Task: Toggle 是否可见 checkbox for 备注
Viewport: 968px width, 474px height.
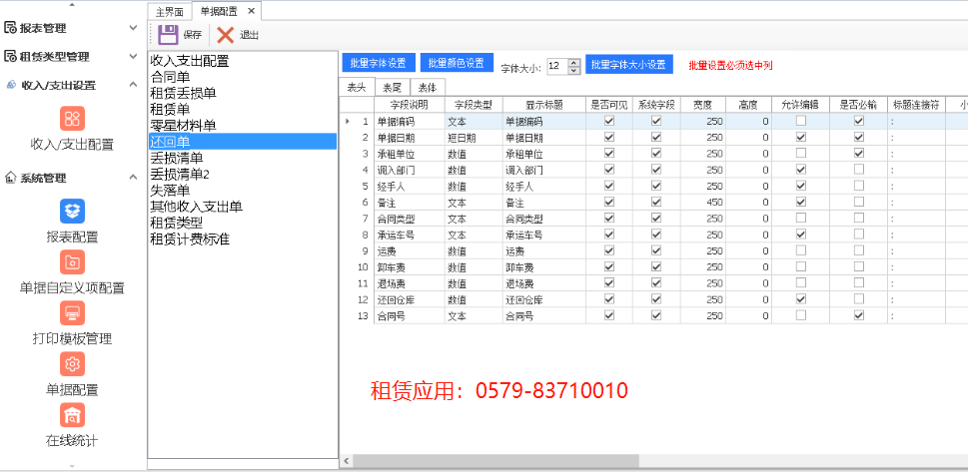Action: [609, 202]
